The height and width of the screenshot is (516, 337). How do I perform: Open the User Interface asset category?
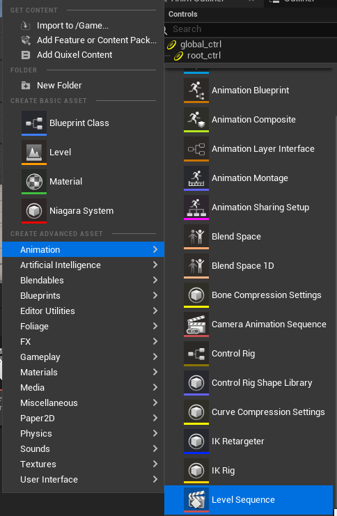[84, 480]
